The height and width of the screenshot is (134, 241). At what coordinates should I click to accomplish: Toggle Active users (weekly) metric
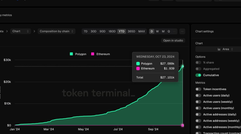(x=198, y=102)
